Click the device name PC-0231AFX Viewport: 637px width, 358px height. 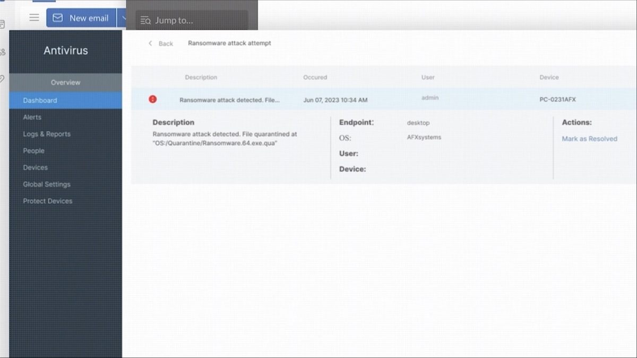(x=557, y=100)
